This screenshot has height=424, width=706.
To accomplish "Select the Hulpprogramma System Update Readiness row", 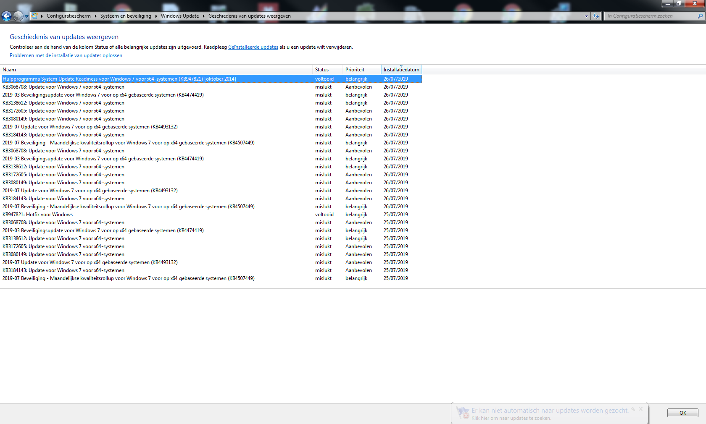I will click(x=211, y=79).
